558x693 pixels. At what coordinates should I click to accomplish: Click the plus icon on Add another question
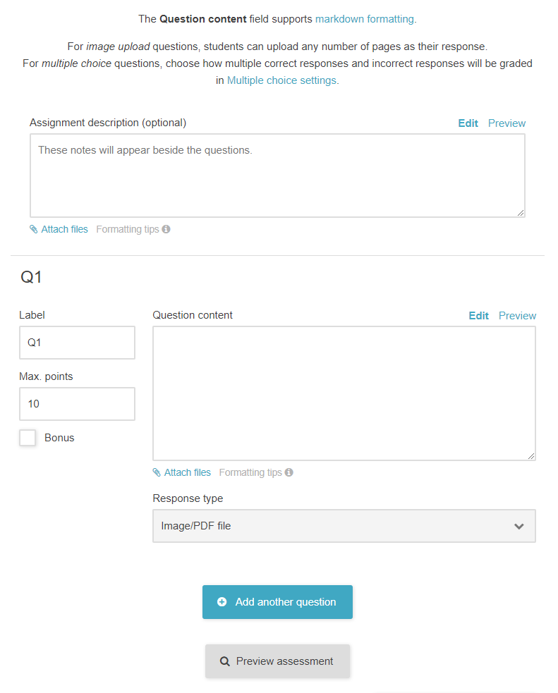point(222,602)
